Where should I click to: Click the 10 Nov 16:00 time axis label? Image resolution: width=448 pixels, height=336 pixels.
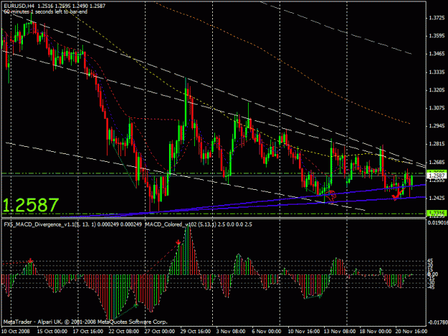[x=304, y=331]
